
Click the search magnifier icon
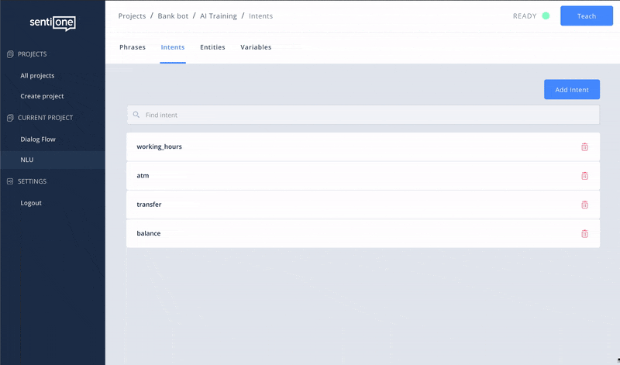tap(136, 115)
